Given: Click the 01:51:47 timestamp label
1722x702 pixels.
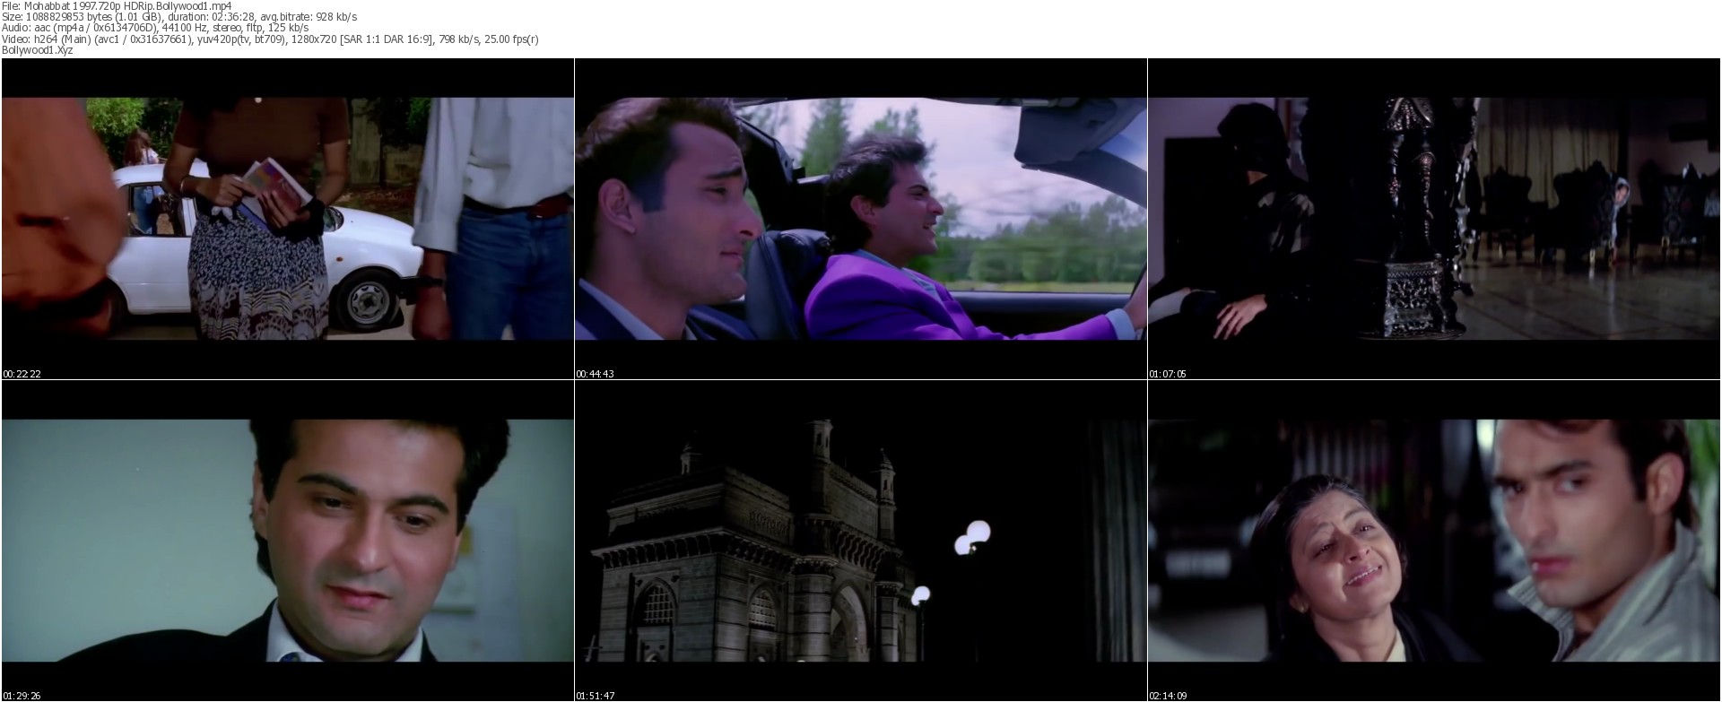Looking at the screenshot, I should pyautogui.click(x=596, y=696).
